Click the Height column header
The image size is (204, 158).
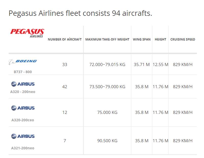[x=161, y=39]
